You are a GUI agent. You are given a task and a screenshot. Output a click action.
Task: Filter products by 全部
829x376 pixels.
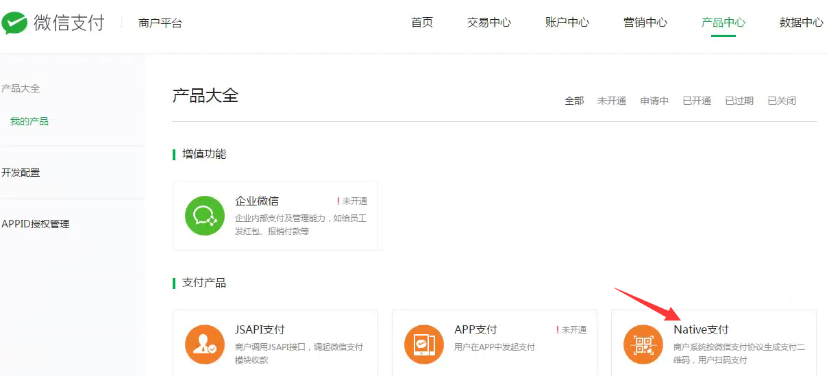tap(574, 101)
